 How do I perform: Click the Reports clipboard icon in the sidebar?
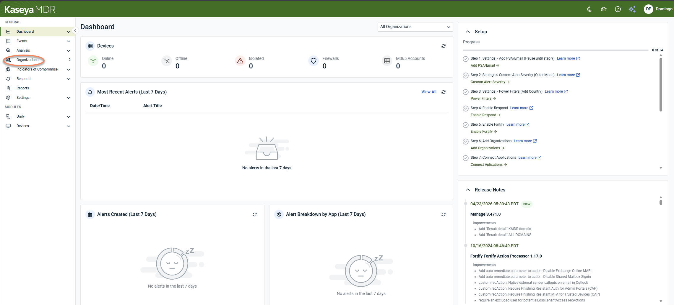coord(8,88)
